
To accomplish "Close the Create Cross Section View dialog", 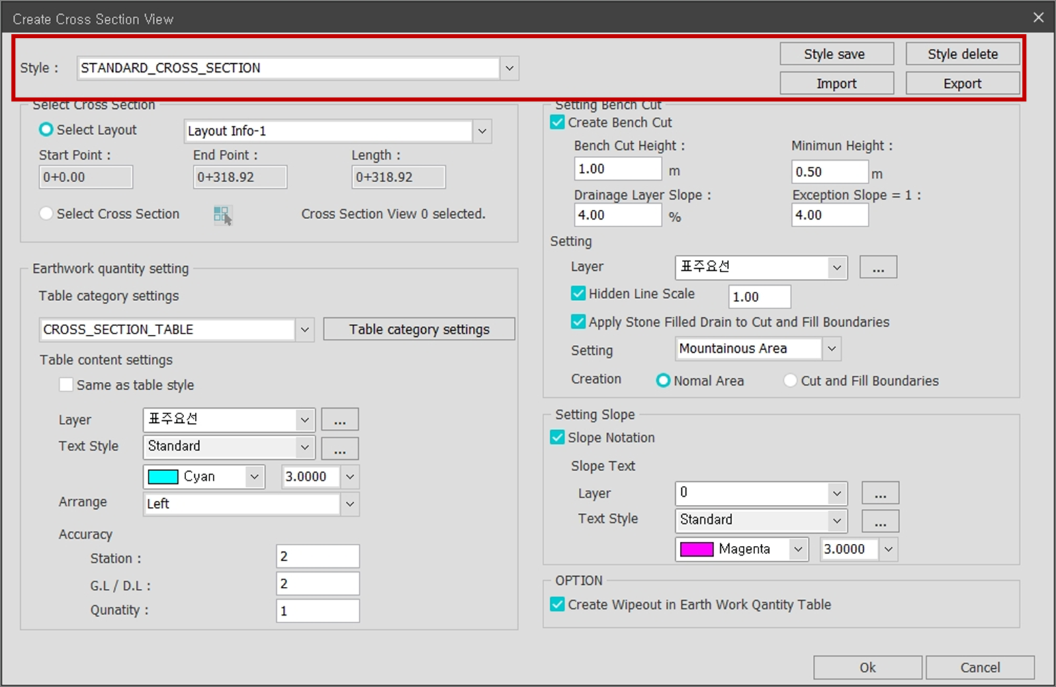I will [x=1038, y=18].
